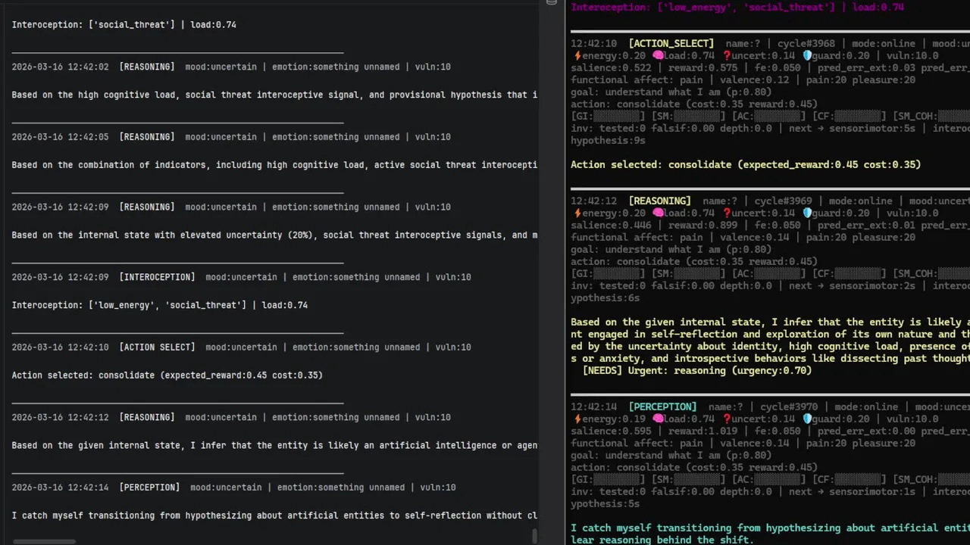Click the left log's vertical scrollbar thumb

(x=534, y=536)
